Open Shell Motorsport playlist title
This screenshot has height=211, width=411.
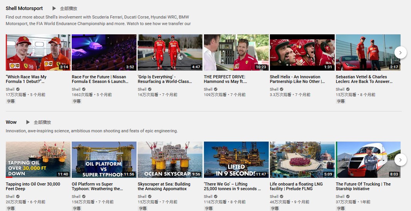pyautogui.click(x=24, y=8)
